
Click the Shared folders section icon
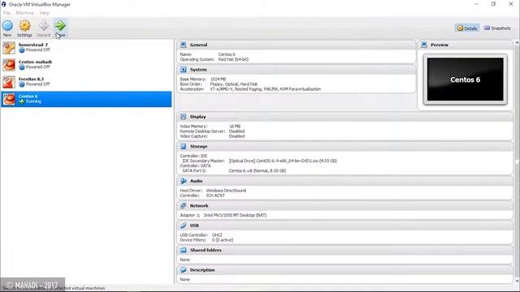pos(183,251)
